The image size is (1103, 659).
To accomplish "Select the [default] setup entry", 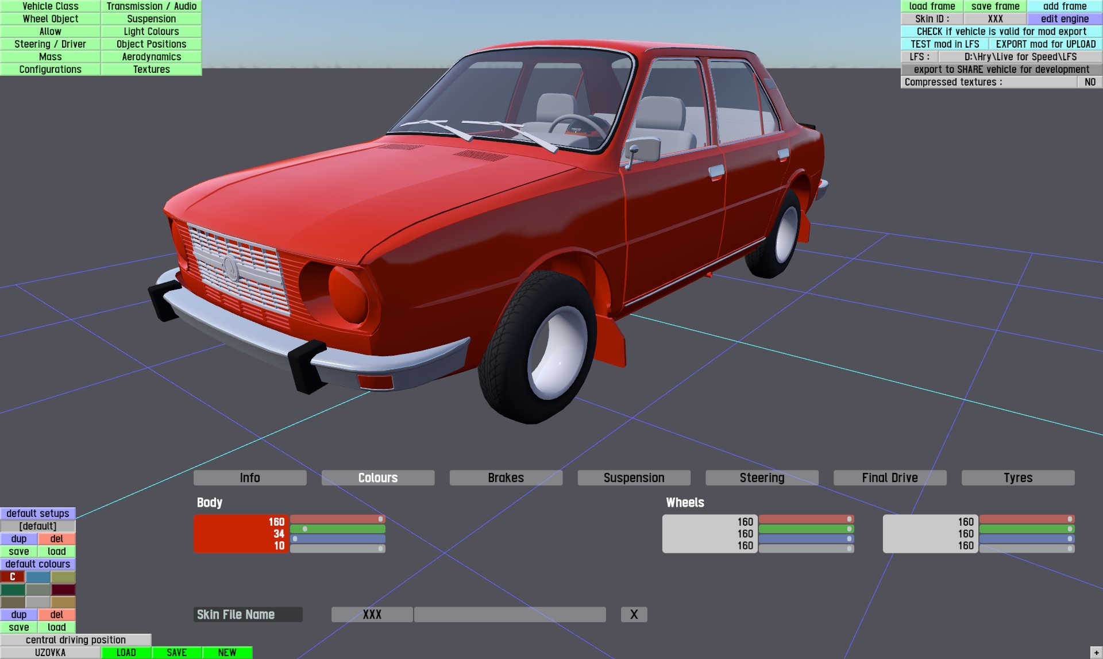I will click(x=38, y=526).
